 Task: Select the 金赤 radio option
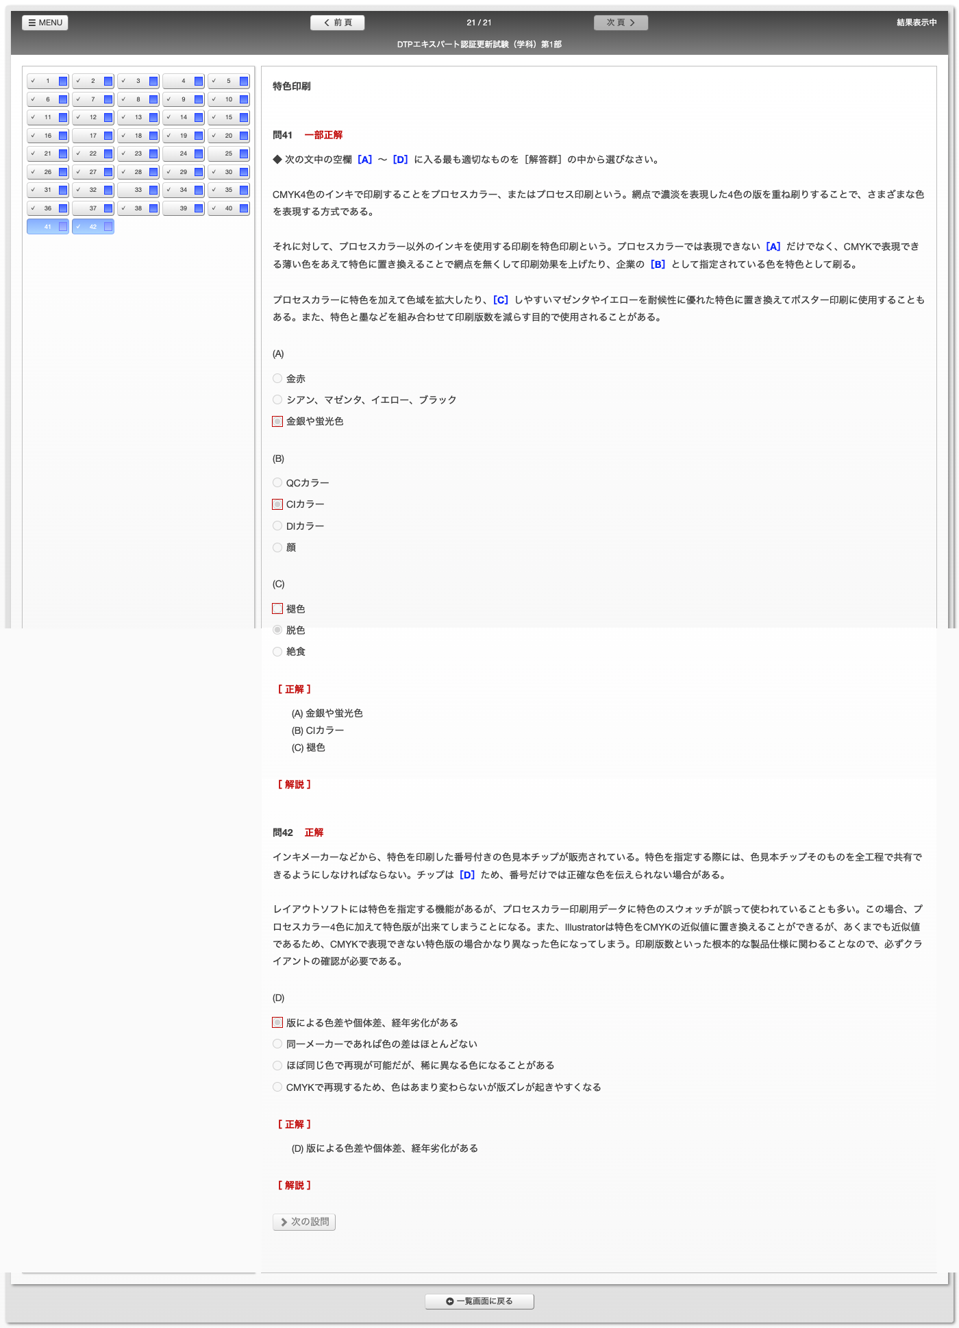[277, 378]
